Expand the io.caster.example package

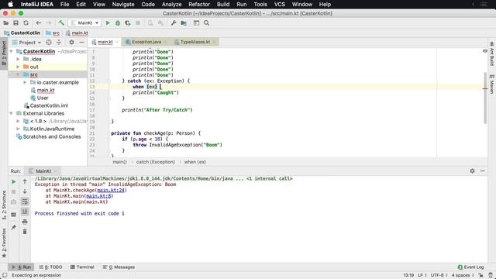tap(25, 82)
